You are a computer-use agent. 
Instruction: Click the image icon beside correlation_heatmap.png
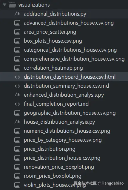(x=17, y=68)
